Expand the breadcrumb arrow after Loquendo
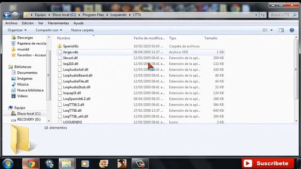Viewport: 301px width, 169px height. tap(130, 15)
